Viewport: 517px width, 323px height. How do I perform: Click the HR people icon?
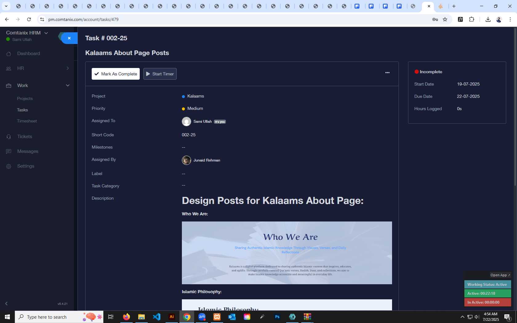pos(9,69)
